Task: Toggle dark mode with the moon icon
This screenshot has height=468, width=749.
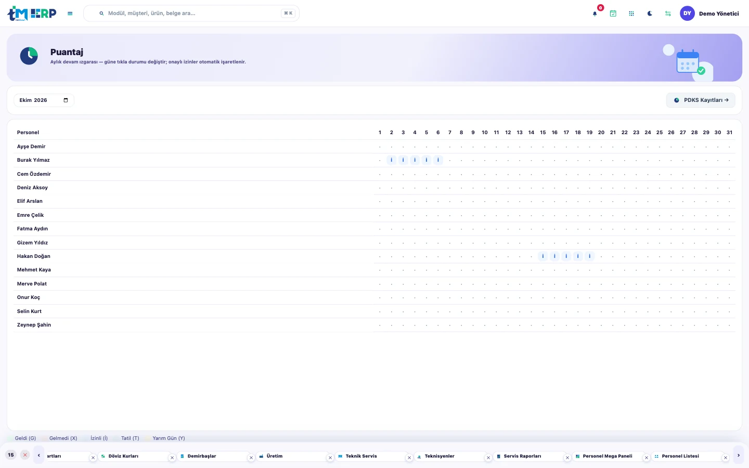Action: point(650,14)
